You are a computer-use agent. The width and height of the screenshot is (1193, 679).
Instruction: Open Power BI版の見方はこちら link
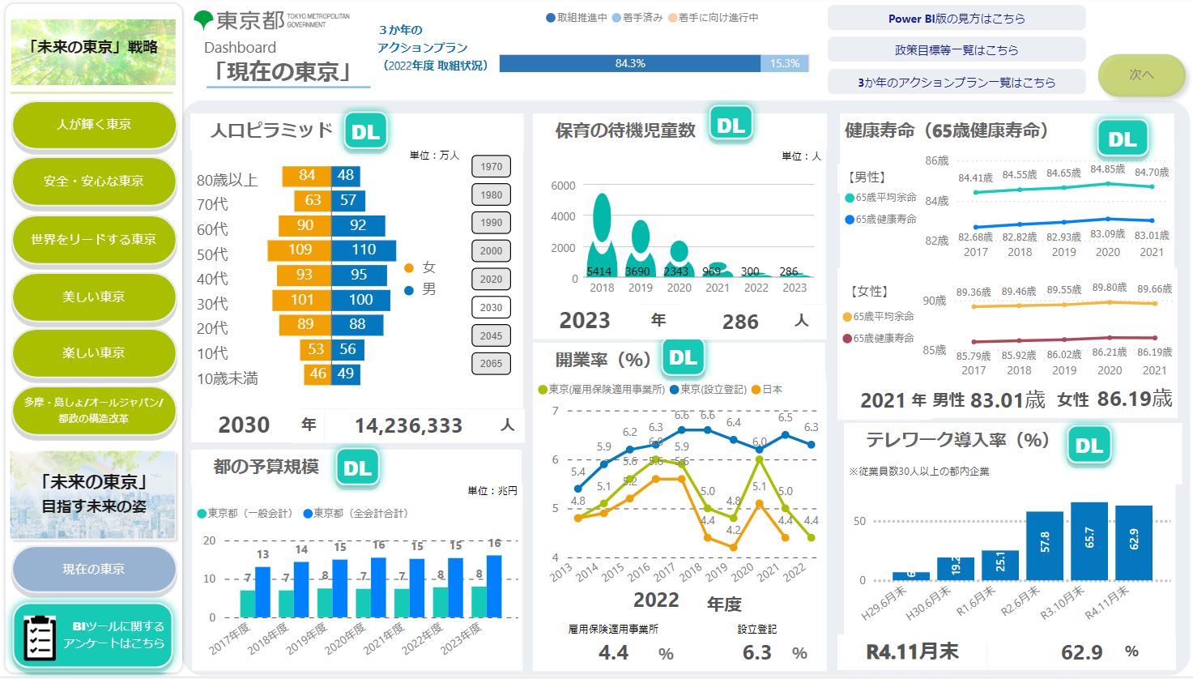(x=956, y=19)
